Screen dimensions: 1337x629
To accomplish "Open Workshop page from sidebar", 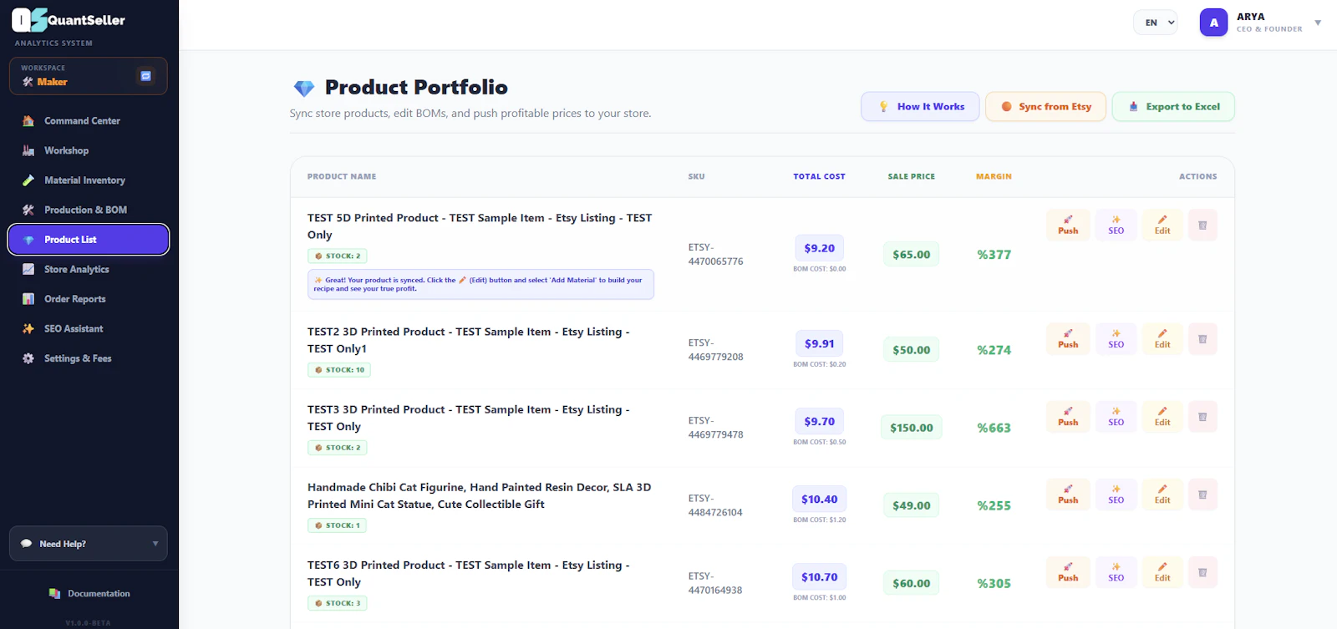I will tap(89, 150).
